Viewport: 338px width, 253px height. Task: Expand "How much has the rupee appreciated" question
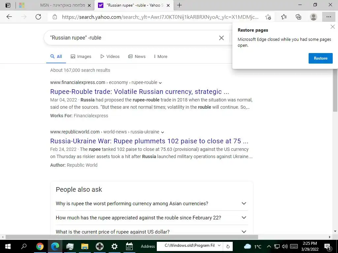click(152, 218)
